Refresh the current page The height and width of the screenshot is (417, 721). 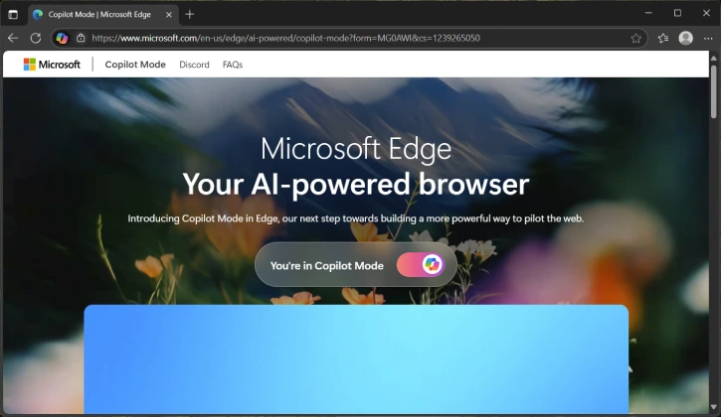click(36, 38)
